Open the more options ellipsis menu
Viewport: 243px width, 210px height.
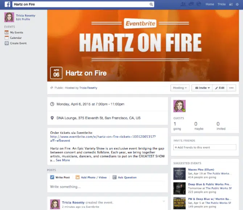[x=232, y=88]
